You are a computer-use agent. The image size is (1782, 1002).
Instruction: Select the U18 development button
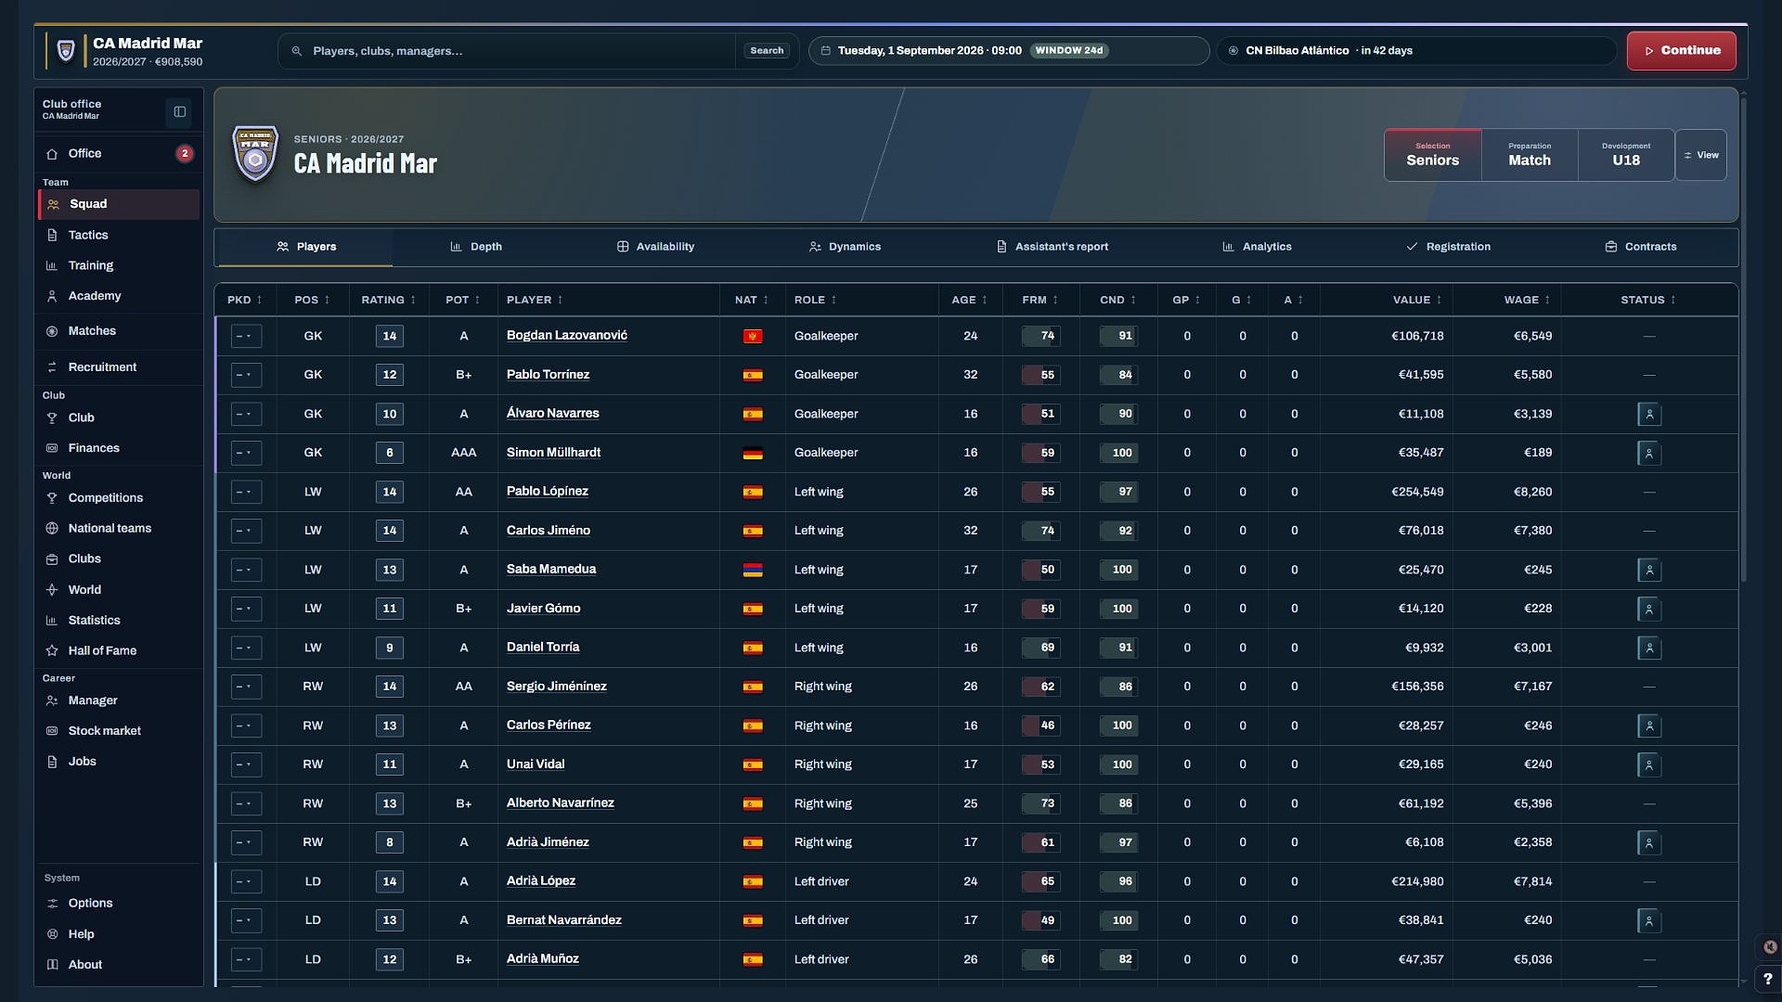[x=1626, y=155]
